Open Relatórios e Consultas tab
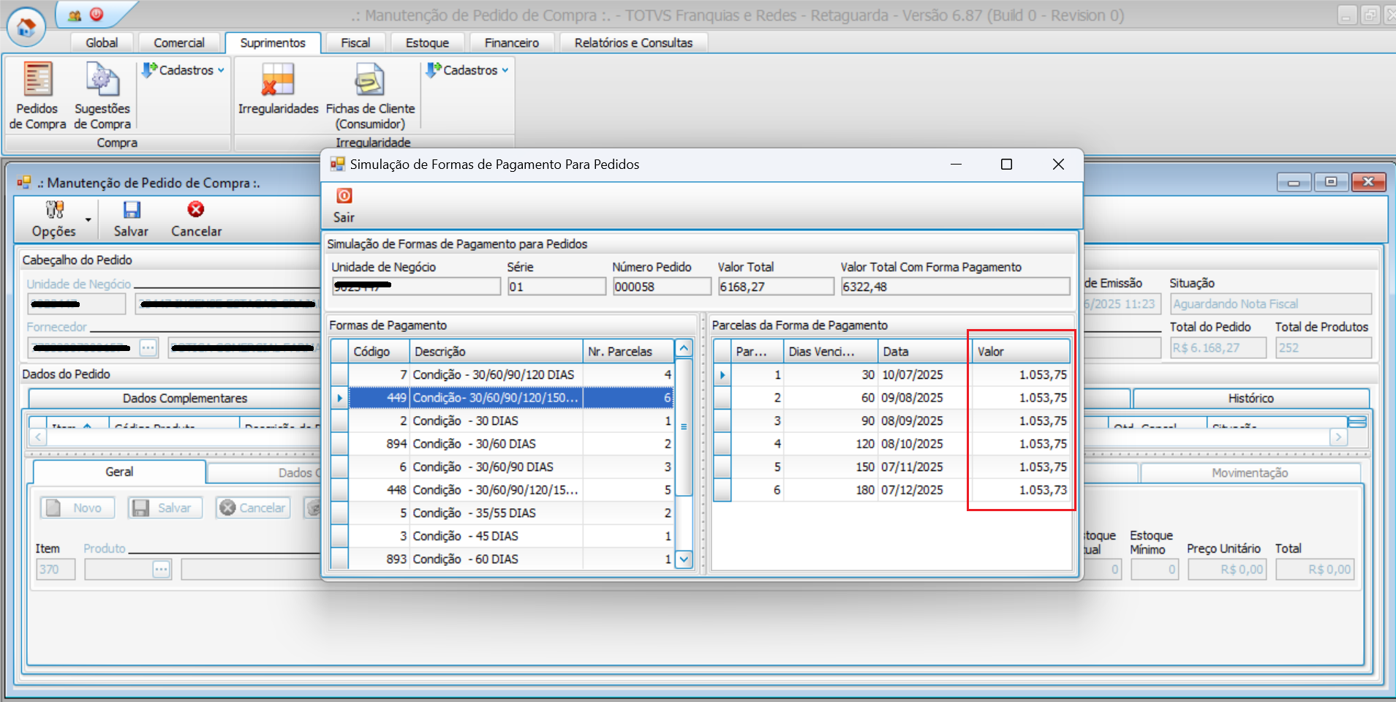This screenshot has width=1396, height=702. [633, 43]
